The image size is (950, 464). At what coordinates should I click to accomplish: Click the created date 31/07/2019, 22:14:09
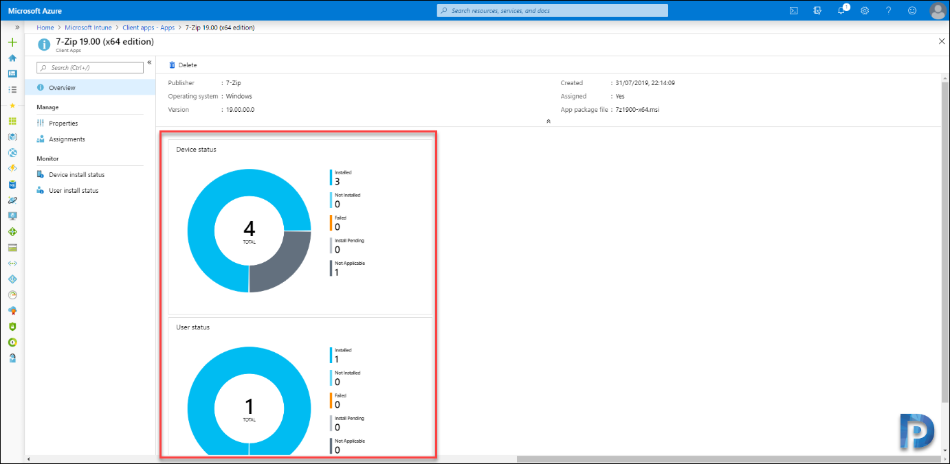(646, 83)
